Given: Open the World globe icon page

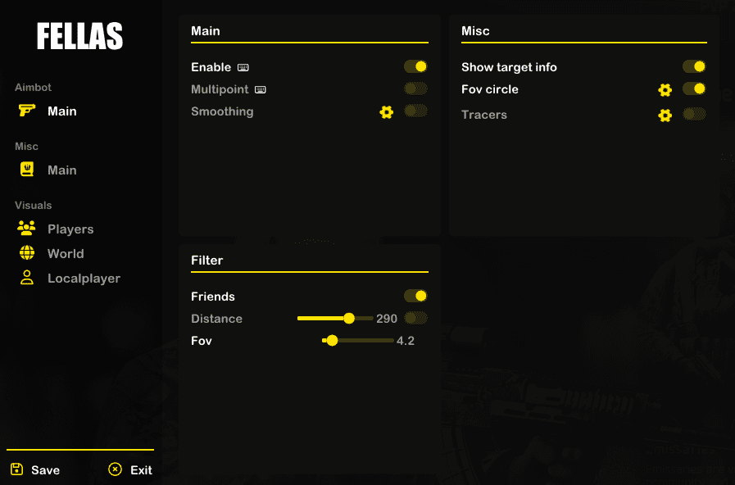Looking at the screenshot, I should [x=27, y=253].
